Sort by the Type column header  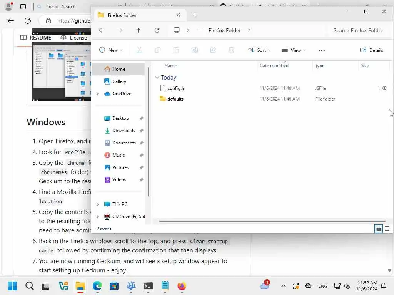320,66
